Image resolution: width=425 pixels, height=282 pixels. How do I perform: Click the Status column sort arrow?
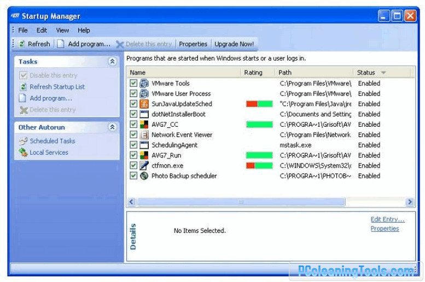coord(383,73)
